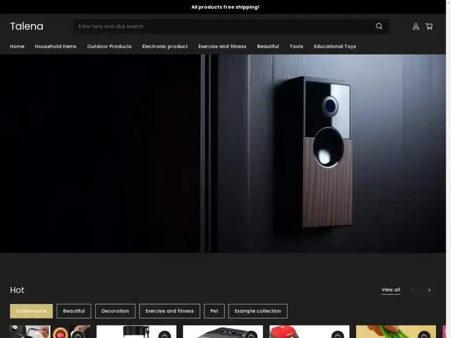Viewport: 451px width, 338px height.
Task: Click bag icon on second product card
Action: (x=164, y=335)
